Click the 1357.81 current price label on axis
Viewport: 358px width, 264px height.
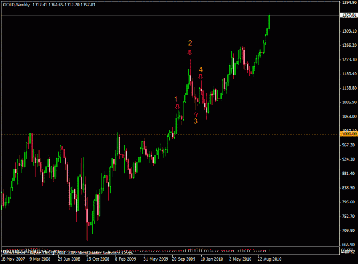tap(349, 15)
